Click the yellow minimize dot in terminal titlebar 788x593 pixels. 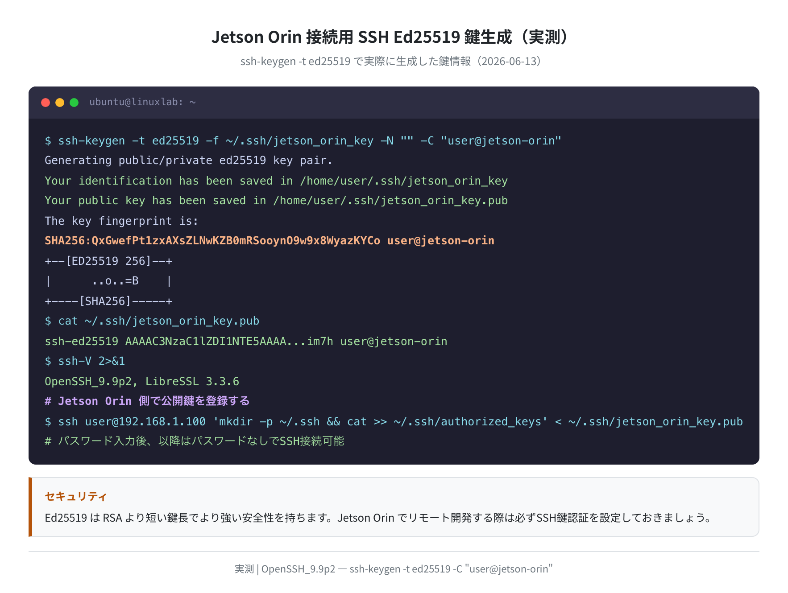coord(60,103)
